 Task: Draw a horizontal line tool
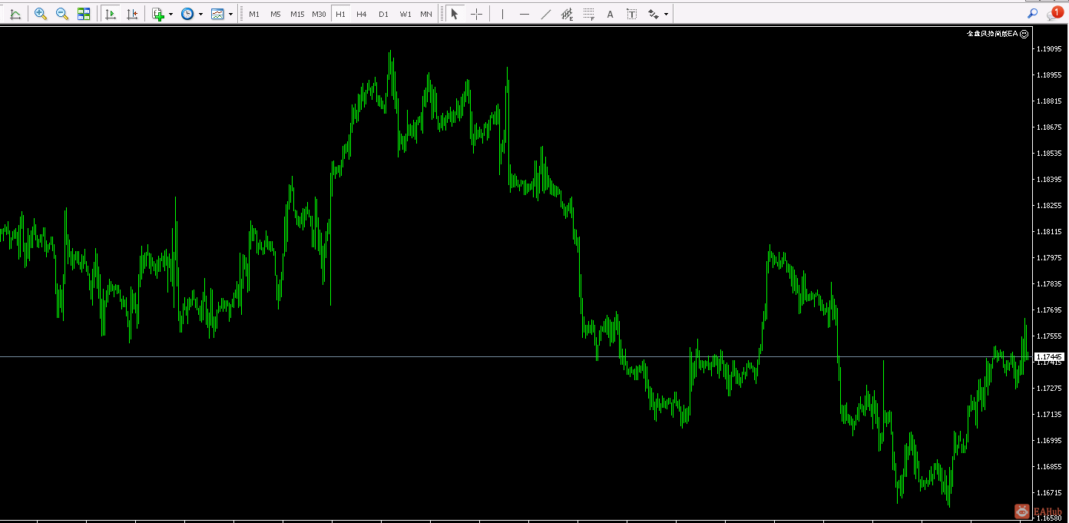click(525, 14)
